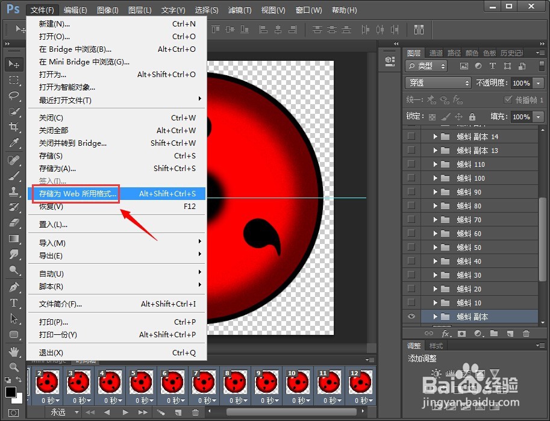This screenshot has height=421, width=550.
Task: Show the 蝌蚪 110 layer group
Action: (411, 164)
